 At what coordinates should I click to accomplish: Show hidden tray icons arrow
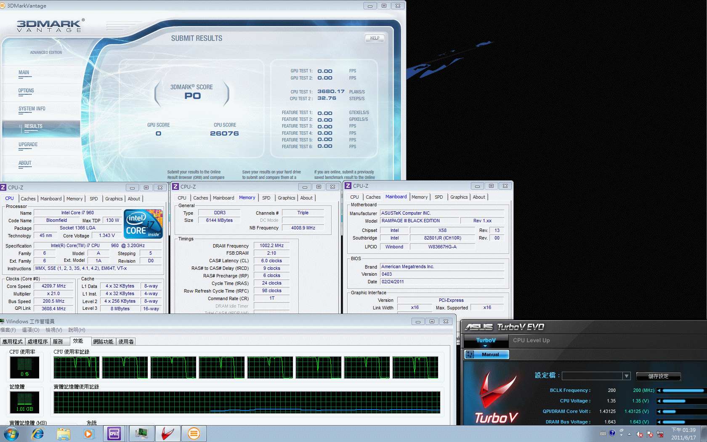point(630,434)
